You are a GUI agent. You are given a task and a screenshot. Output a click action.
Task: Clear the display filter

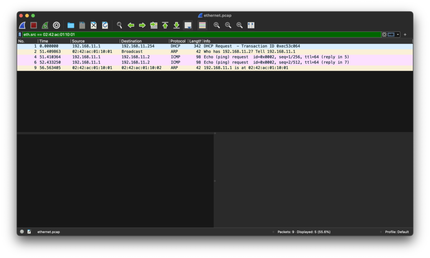pyautogui.click(x=384, y=34)
